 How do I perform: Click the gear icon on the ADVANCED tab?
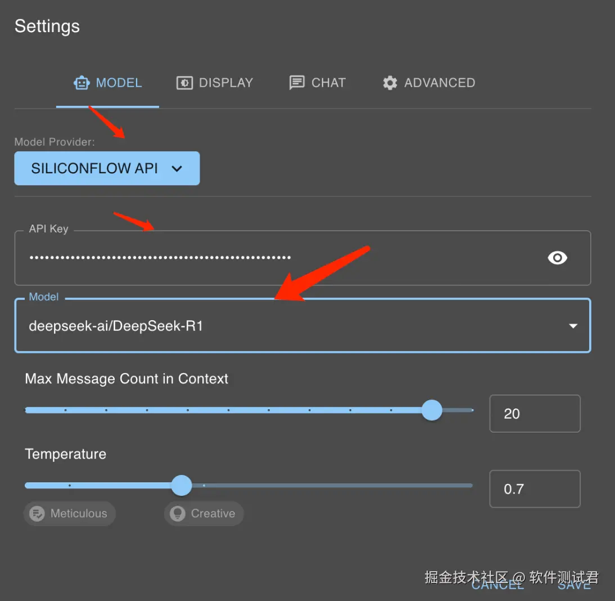pos(390,83)
